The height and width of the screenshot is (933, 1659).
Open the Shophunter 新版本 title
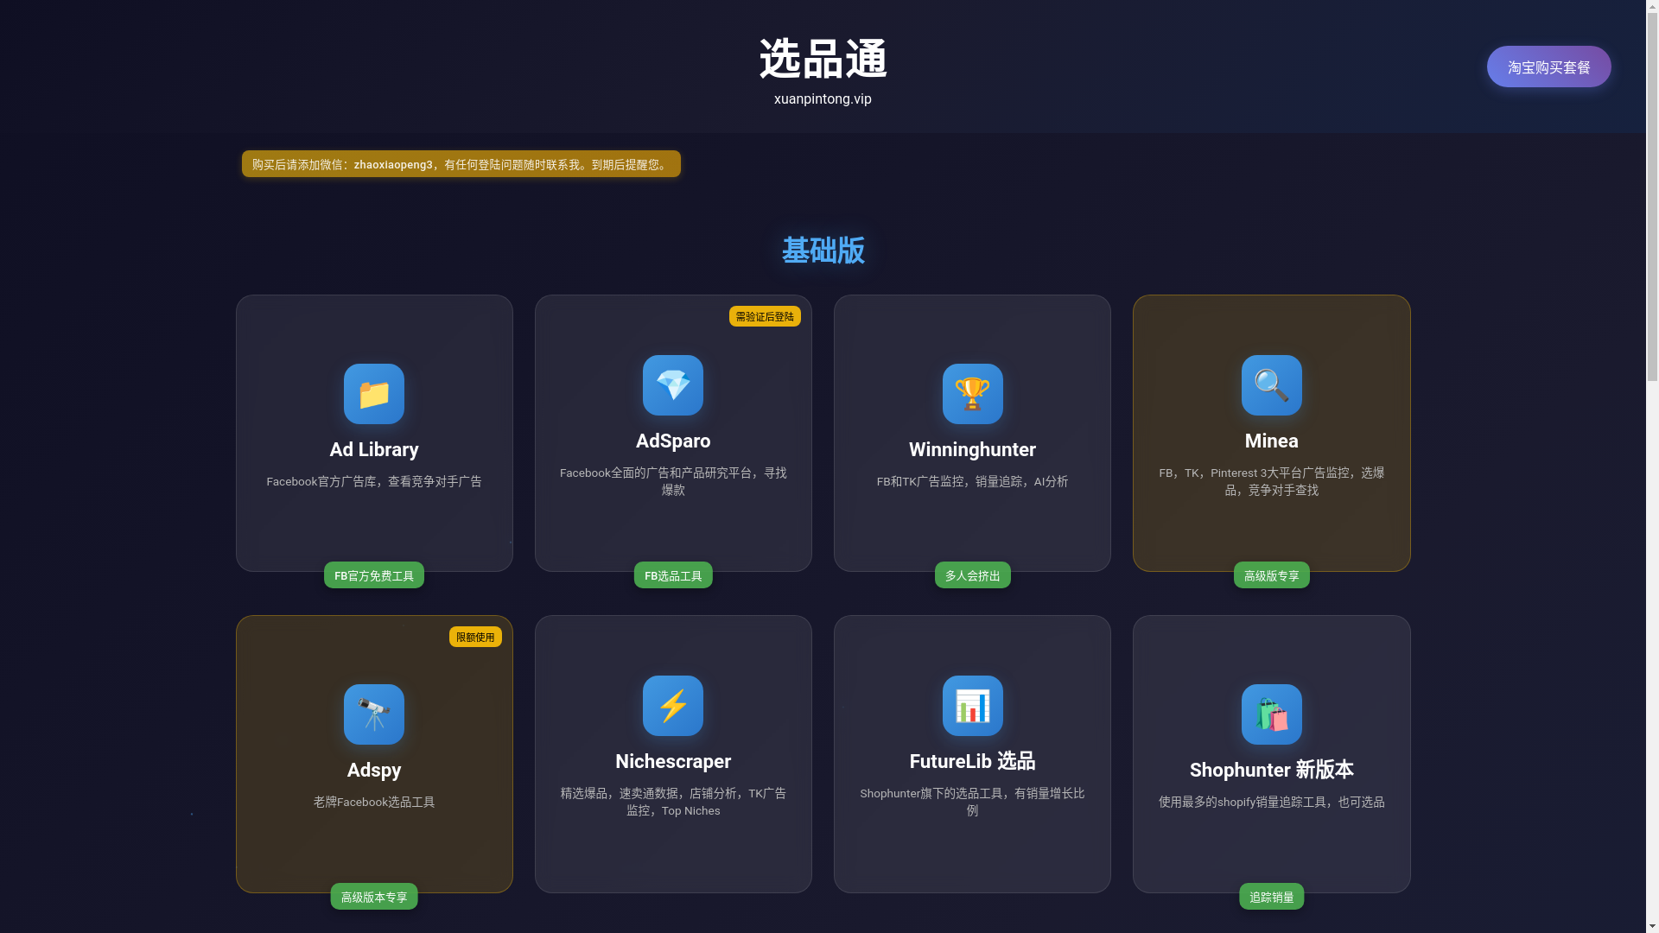(x=1272, y=770)
